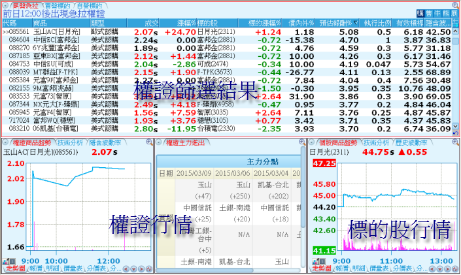461x275 pixels.
Task: Click the 購 filter button at top right
Action: point(419,13)
